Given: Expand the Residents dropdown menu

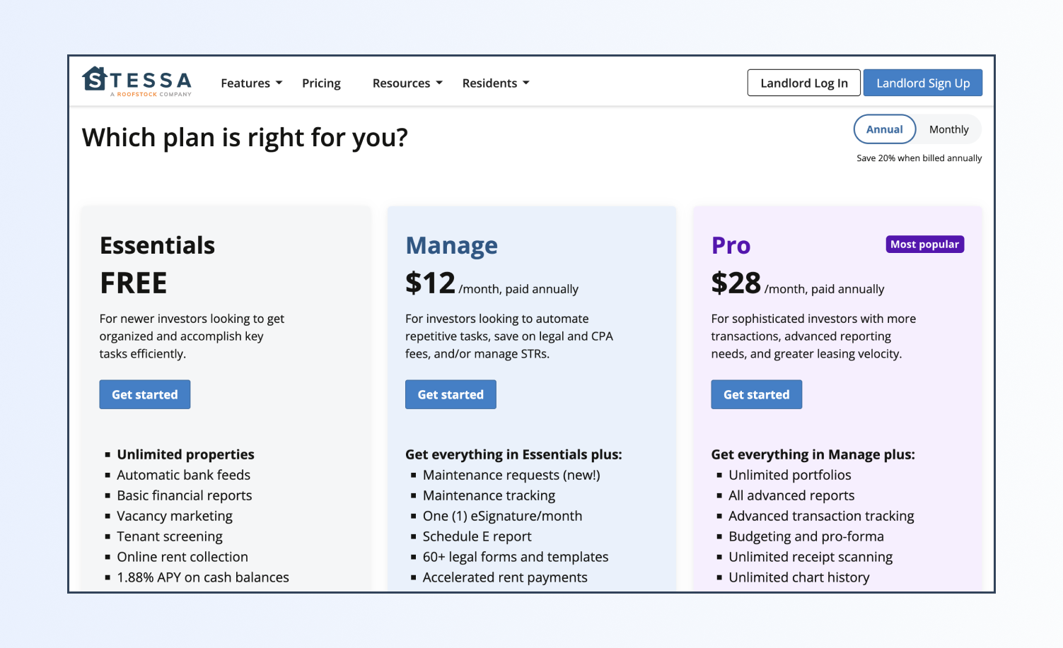Looking at the screenshot, I should 495,83.
